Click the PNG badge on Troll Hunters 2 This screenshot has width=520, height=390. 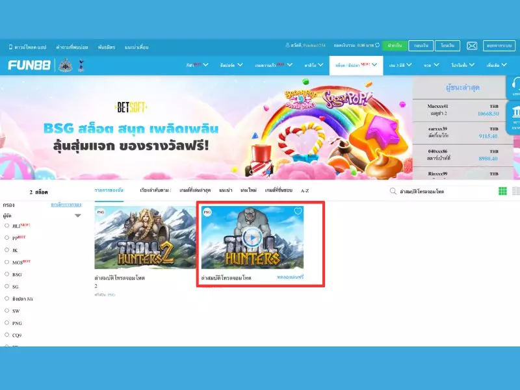(x=101, y=212)
